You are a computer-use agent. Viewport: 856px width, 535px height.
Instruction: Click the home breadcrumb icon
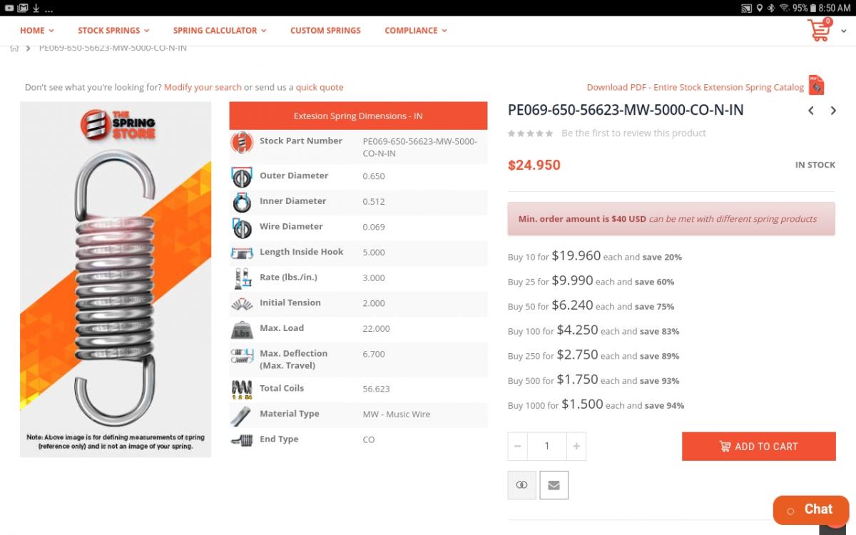14,48
